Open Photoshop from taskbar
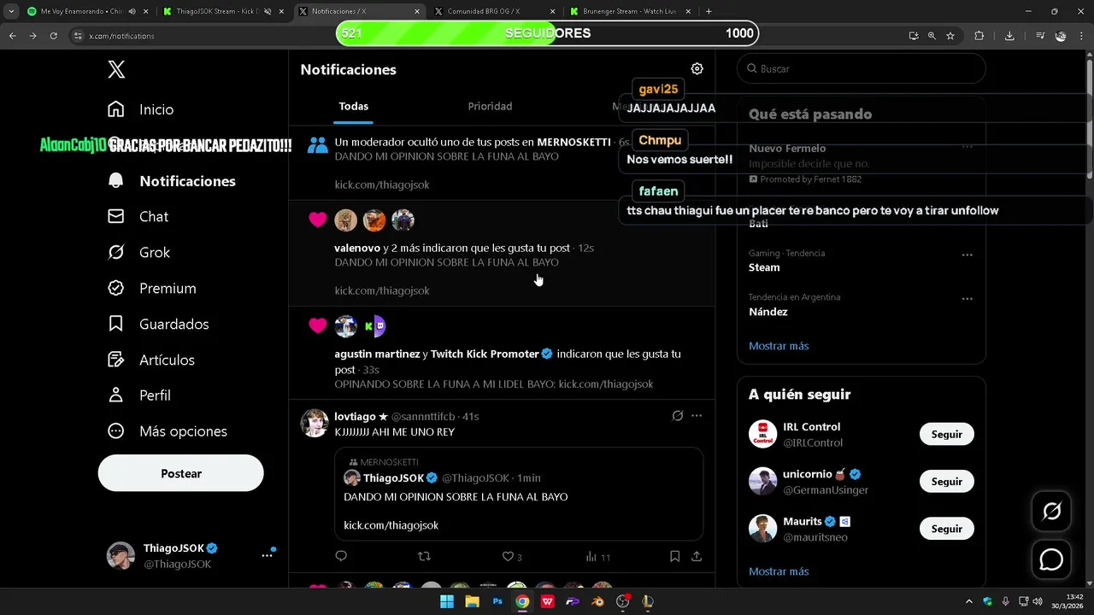Image resolution: width=1094 pixels, height=615 pixels. 497,601
